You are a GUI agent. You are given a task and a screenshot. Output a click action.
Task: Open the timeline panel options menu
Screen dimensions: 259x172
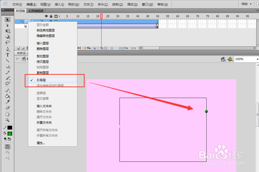257,11
